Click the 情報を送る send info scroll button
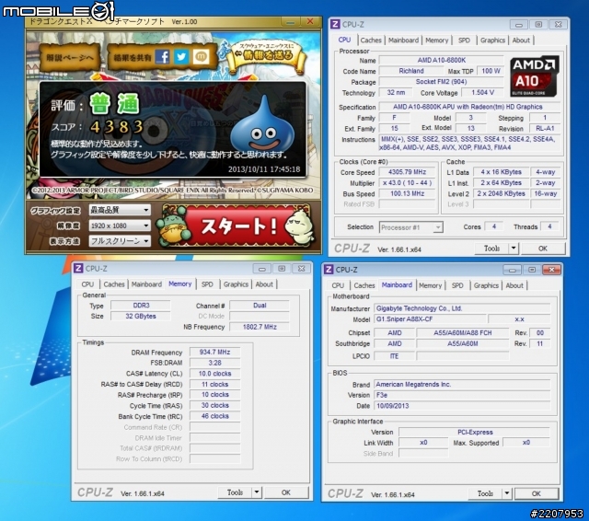 point(267,55)
